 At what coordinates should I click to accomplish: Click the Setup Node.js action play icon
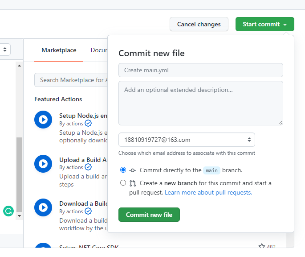click(x=43, y=120)
